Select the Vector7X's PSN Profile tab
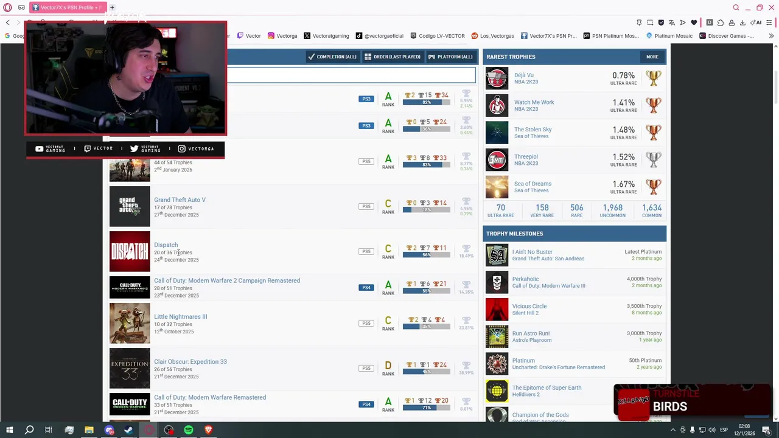The image size is (779, 438). click(x=68, y=8)
